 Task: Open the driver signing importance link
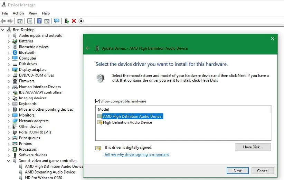pyautogui.click(x=136, y=154)
